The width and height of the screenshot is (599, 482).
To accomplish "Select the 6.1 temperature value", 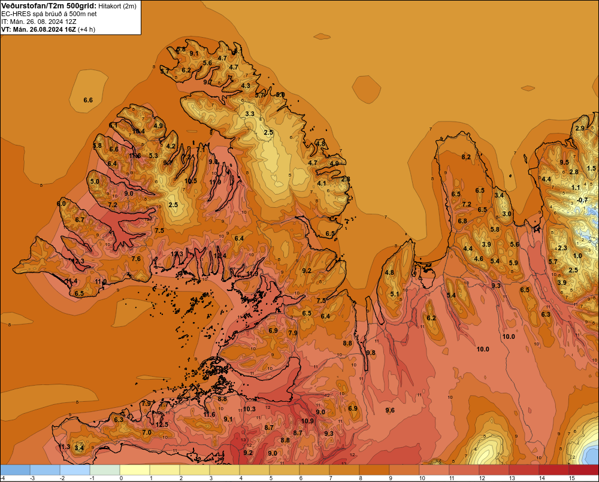I will [x=113, y=125].
